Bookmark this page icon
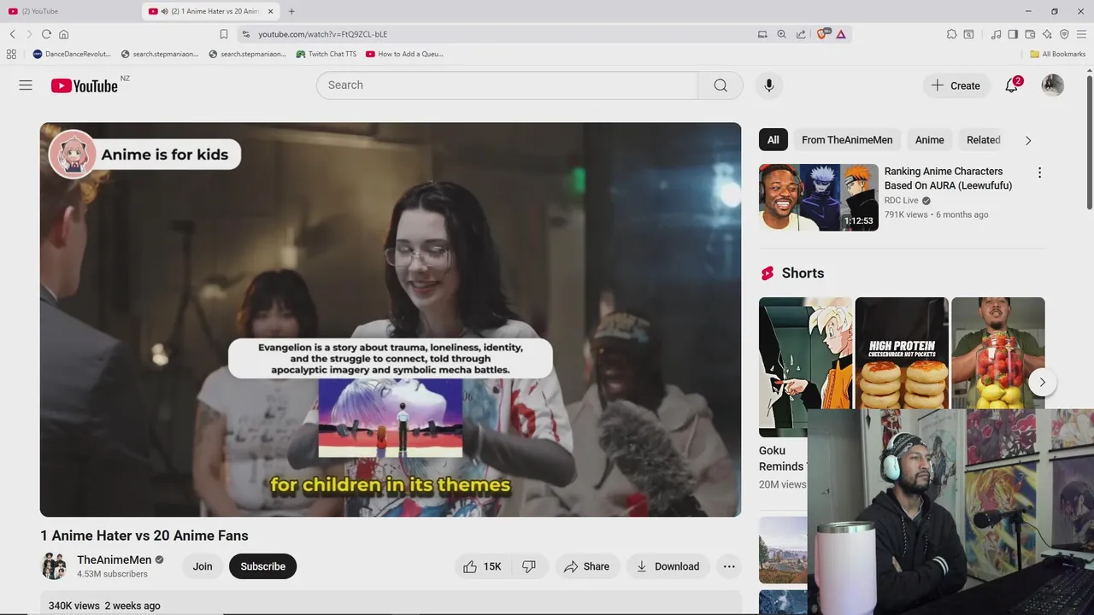Image resolution: width=1094 pixels, height=615 pixels. tap(224, 34)
